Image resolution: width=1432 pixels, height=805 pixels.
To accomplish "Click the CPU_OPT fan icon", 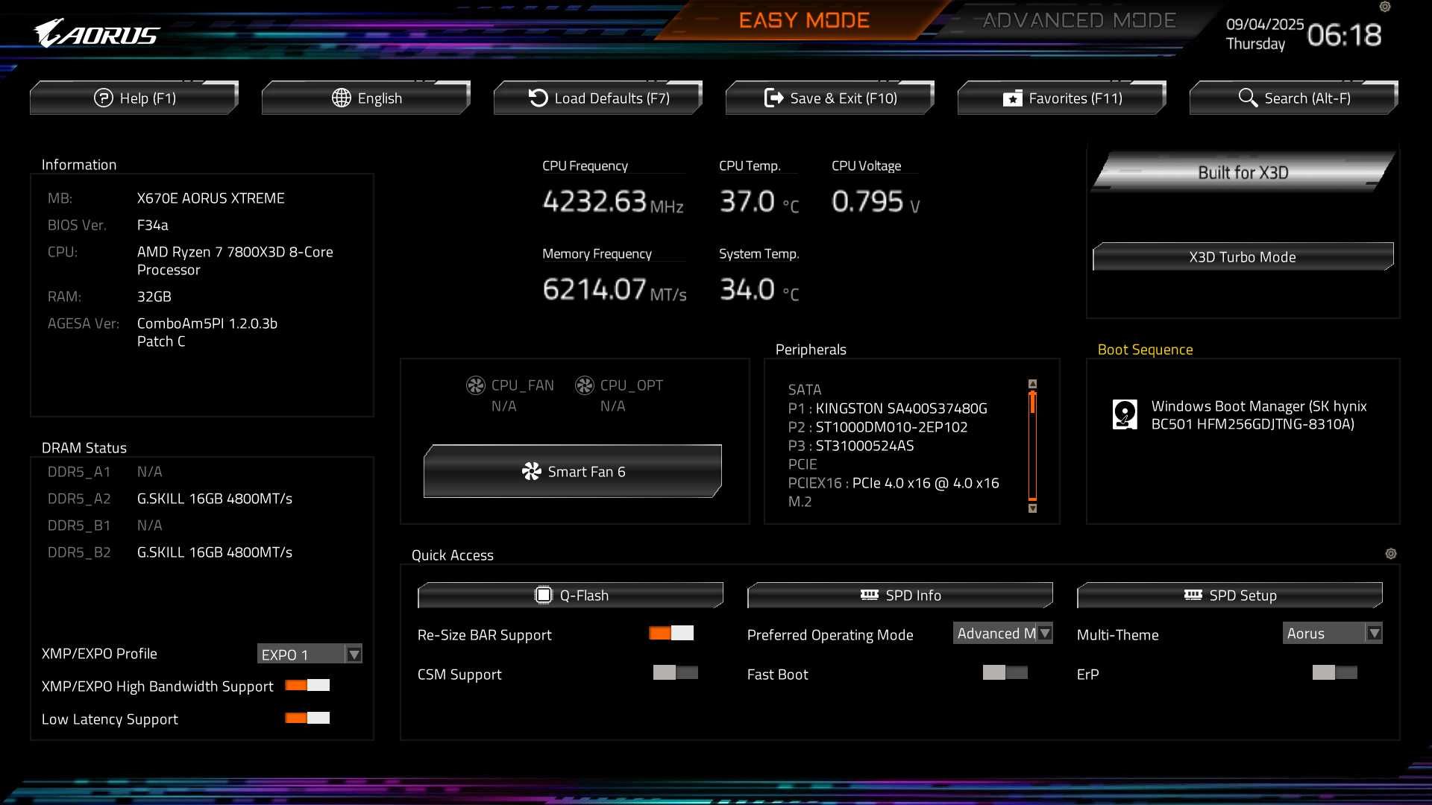I will (585, 385).
